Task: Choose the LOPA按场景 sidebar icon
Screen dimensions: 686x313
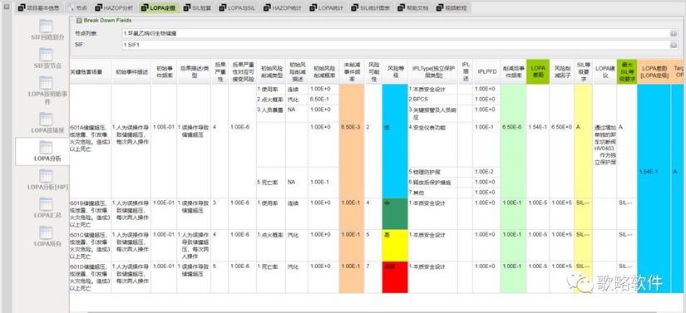Action: click(x=46, y=120)
